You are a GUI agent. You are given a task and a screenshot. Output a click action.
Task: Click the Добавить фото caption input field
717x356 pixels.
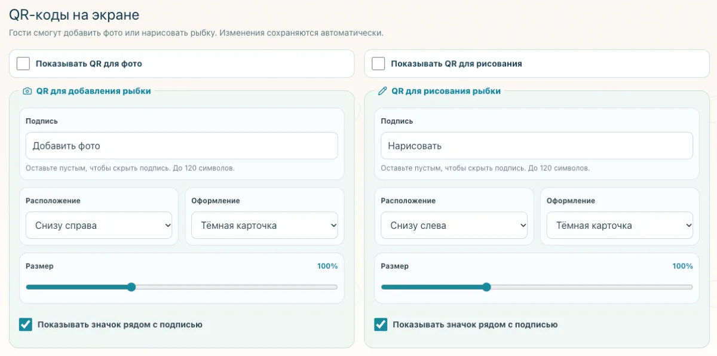182,146
